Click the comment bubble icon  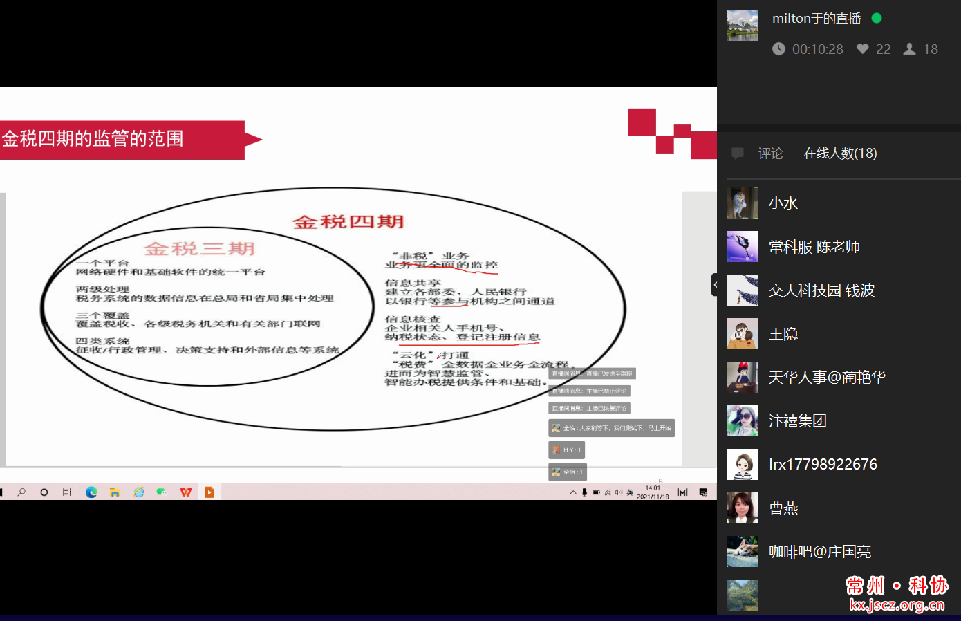coord(738,154)
